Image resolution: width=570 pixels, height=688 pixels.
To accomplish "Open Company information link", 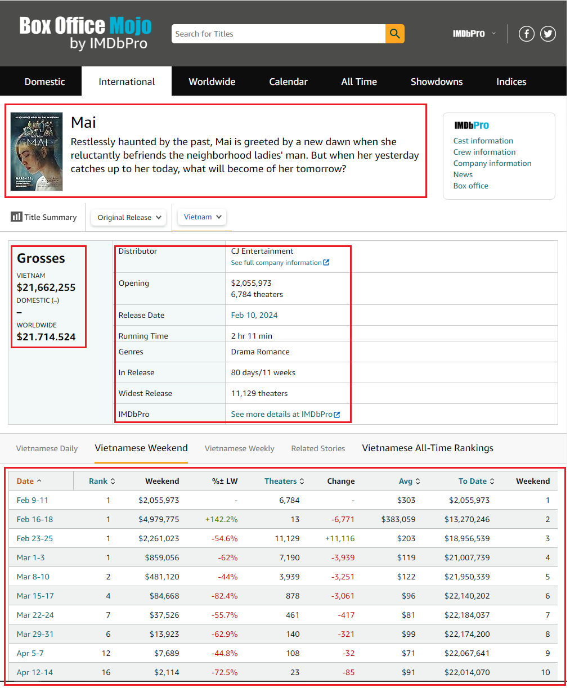I will tap(492, 163).
